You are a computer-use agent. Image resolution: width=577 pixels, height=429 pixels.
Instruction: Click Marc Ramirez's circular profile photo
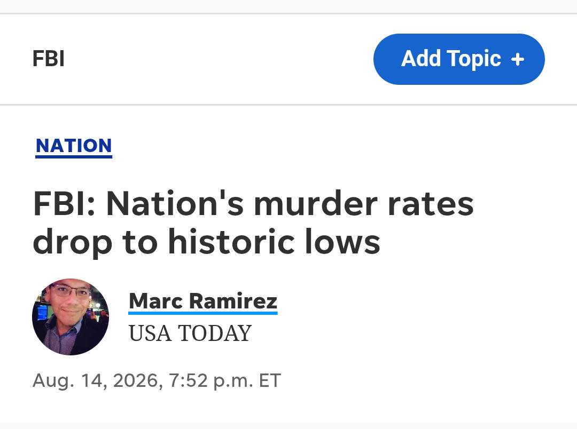71,317
